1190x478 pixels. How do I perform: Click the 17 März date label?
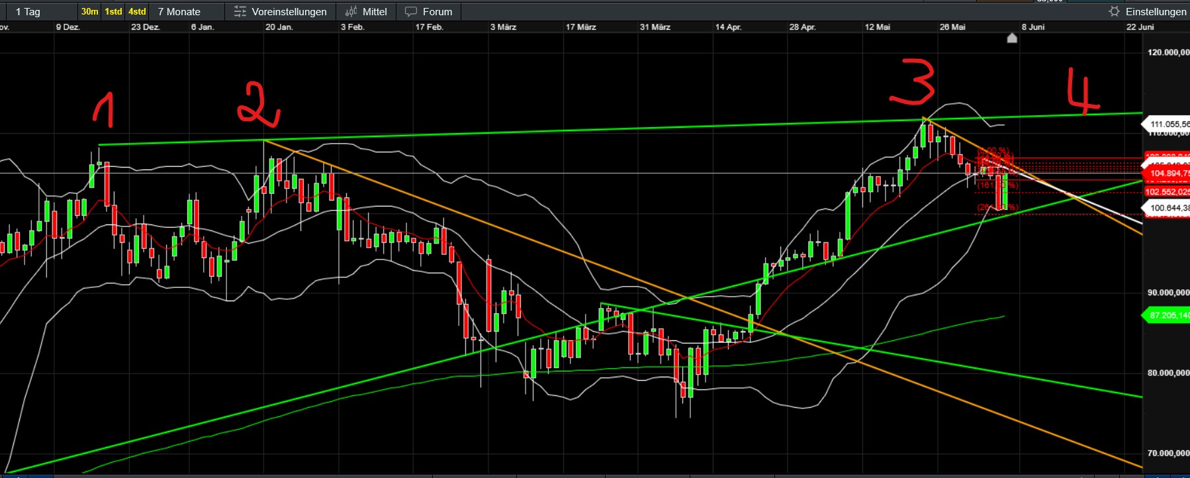pos(580,27)
